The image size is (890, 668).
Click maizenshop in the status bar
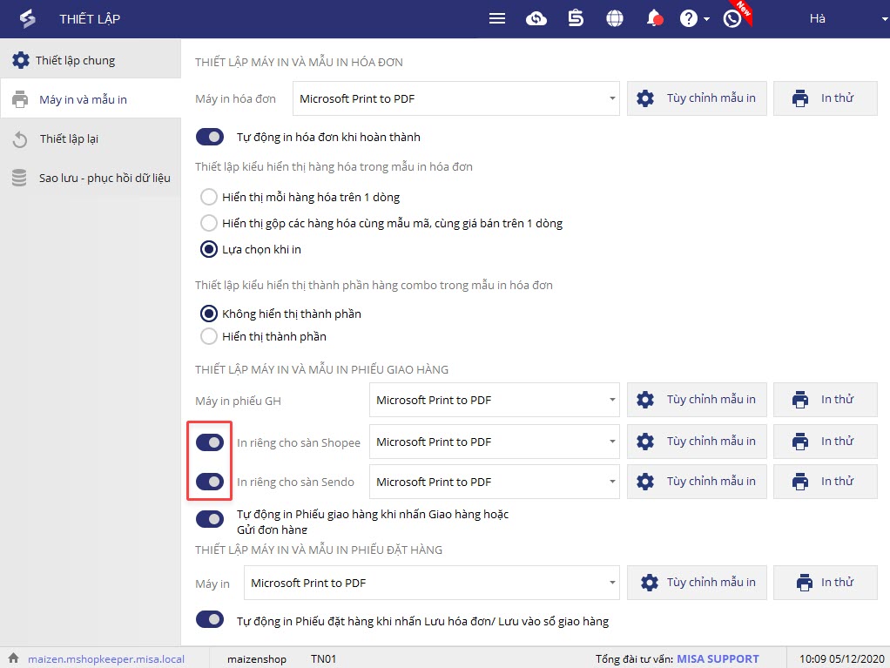[x=257, y=659]
